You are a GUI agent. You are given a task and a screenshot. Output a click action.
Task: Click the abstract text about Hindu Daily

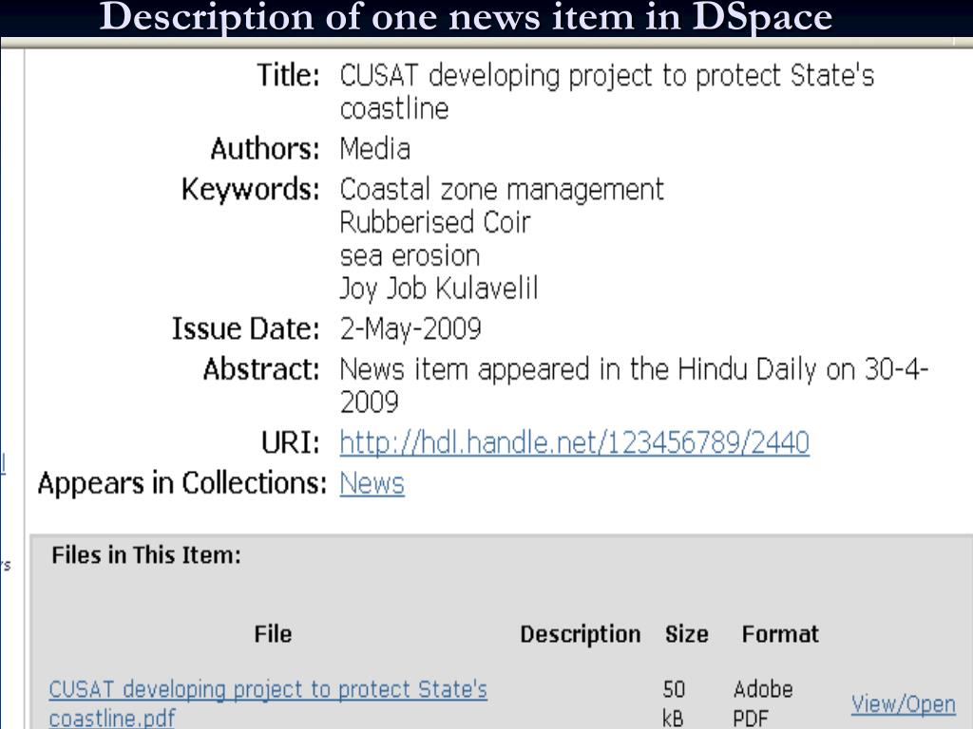click(634, 385)
